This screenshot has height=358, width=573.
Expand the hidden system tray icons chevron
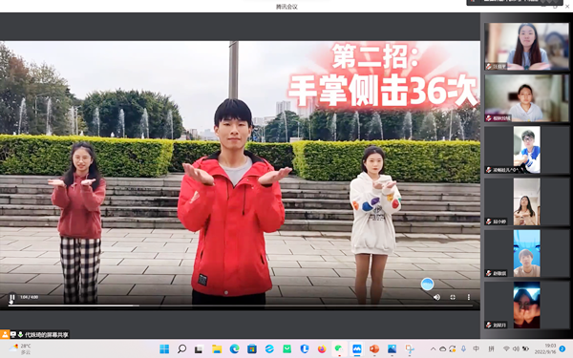point(433,348)
